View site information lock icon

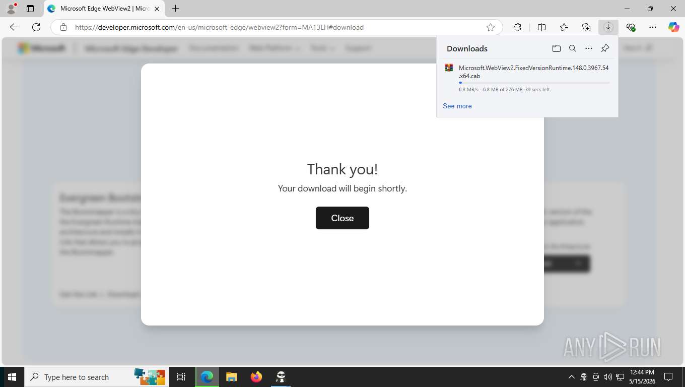pos(63,27)
